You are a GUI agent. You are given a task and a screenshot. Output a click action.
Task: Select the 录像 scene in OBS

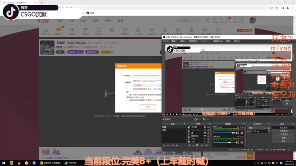[x=164, y=130]
